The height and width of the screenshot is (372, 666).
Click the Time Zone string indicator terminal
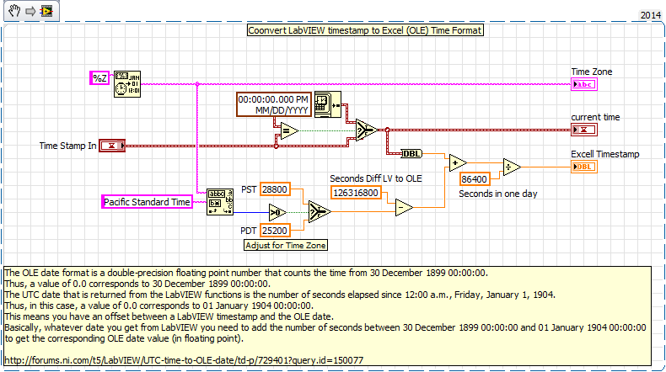click(584, 84)
